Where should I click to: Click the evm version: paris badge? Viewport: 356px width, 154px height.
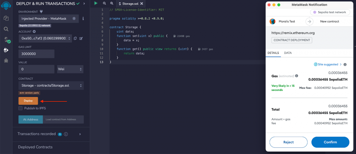(29, 93)
